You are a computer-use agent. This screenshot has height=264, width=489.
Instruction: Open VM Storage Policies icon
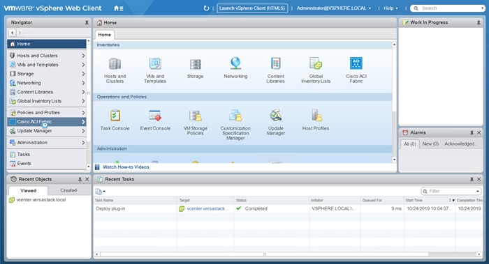pyautogui.click(x=195, y=116)
